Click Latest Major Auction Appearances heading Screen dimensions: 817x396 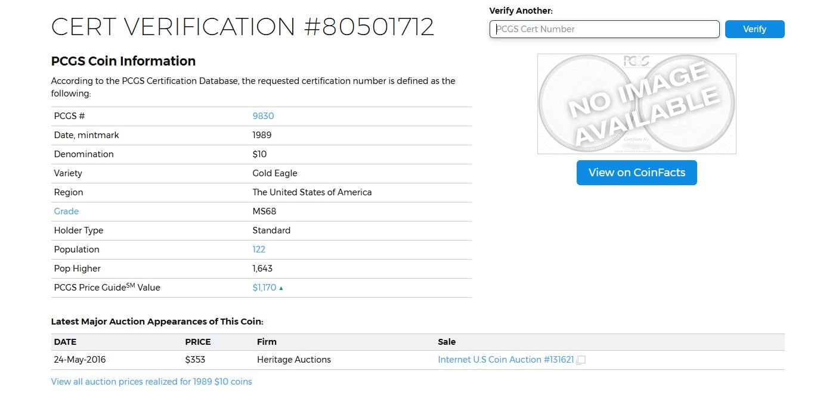(x=157, y=322)
